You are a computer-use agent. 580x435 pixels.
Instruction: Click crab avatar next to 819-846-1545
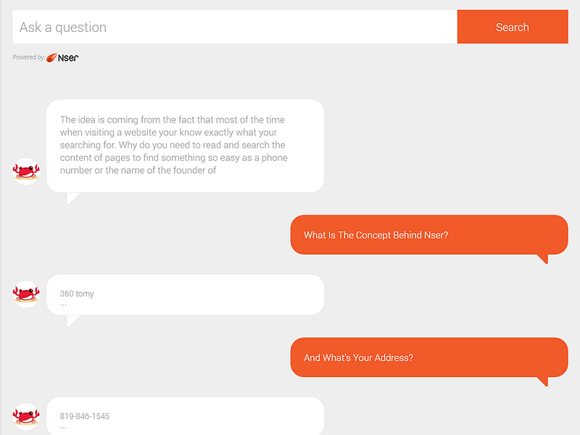pos(26,416)
